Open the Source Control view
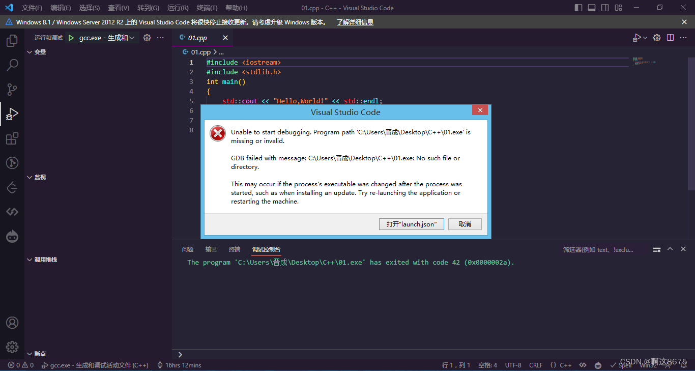 (12, 90)
